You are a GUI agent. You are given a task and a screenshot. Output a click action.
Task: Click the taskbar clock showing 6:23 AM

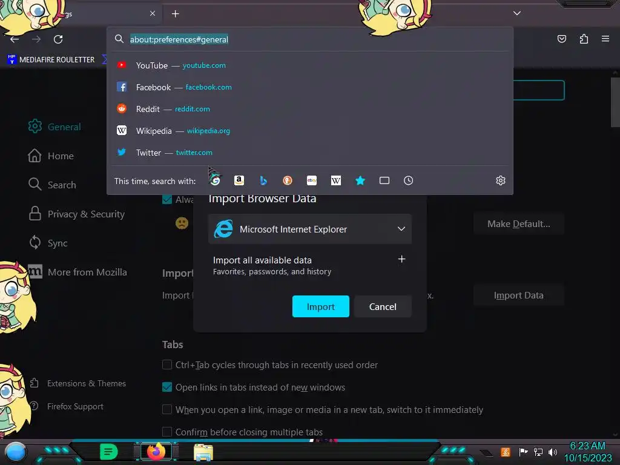coord(588,452)
